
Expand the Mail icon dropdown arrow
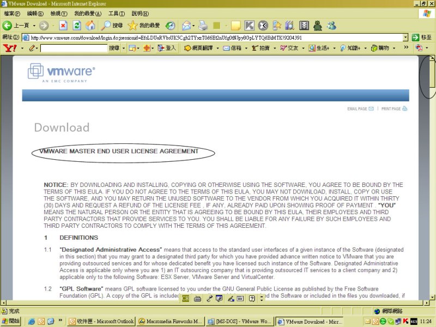[193, 26]
